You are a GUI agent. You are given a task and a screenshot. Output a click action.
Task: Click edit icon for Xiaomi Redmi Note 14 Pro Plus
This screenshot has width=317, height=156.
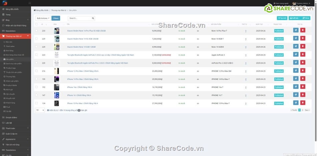tap(296, 31)
